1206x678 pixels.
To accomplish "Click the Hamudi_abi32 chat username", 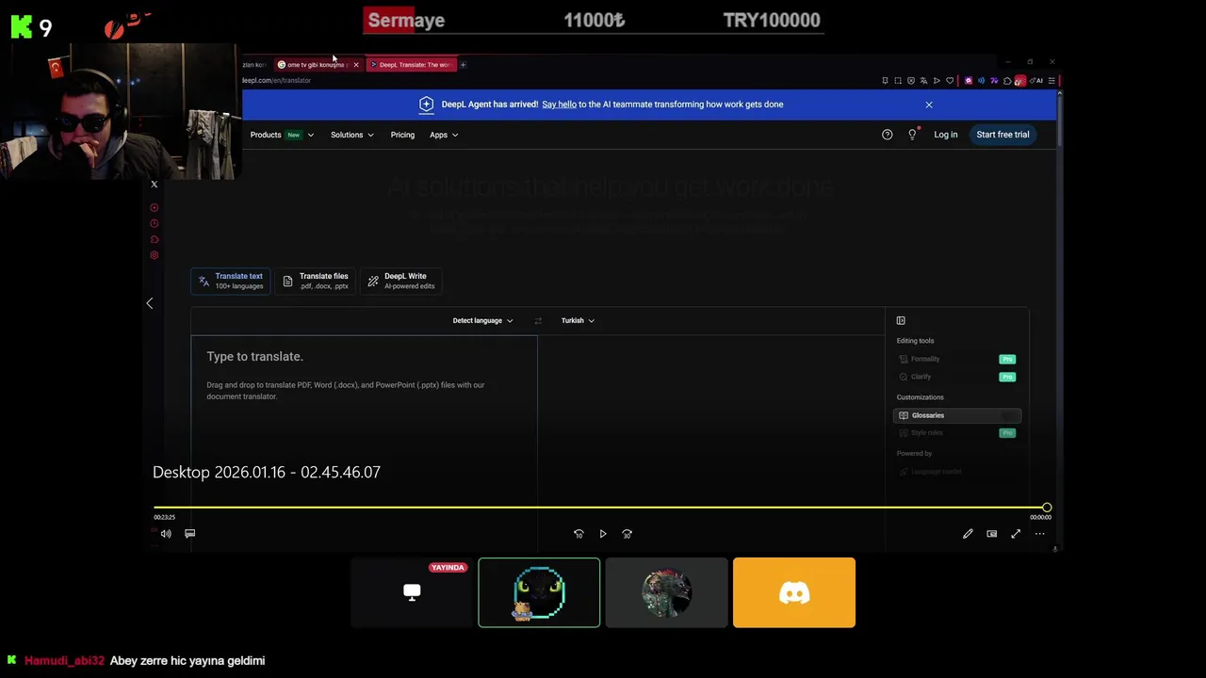I will click(64, 661).
